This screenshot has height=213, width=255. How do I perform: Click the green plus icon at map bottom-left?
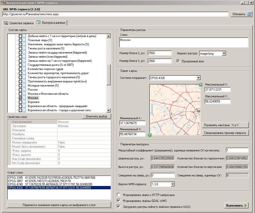click(150, 135)
